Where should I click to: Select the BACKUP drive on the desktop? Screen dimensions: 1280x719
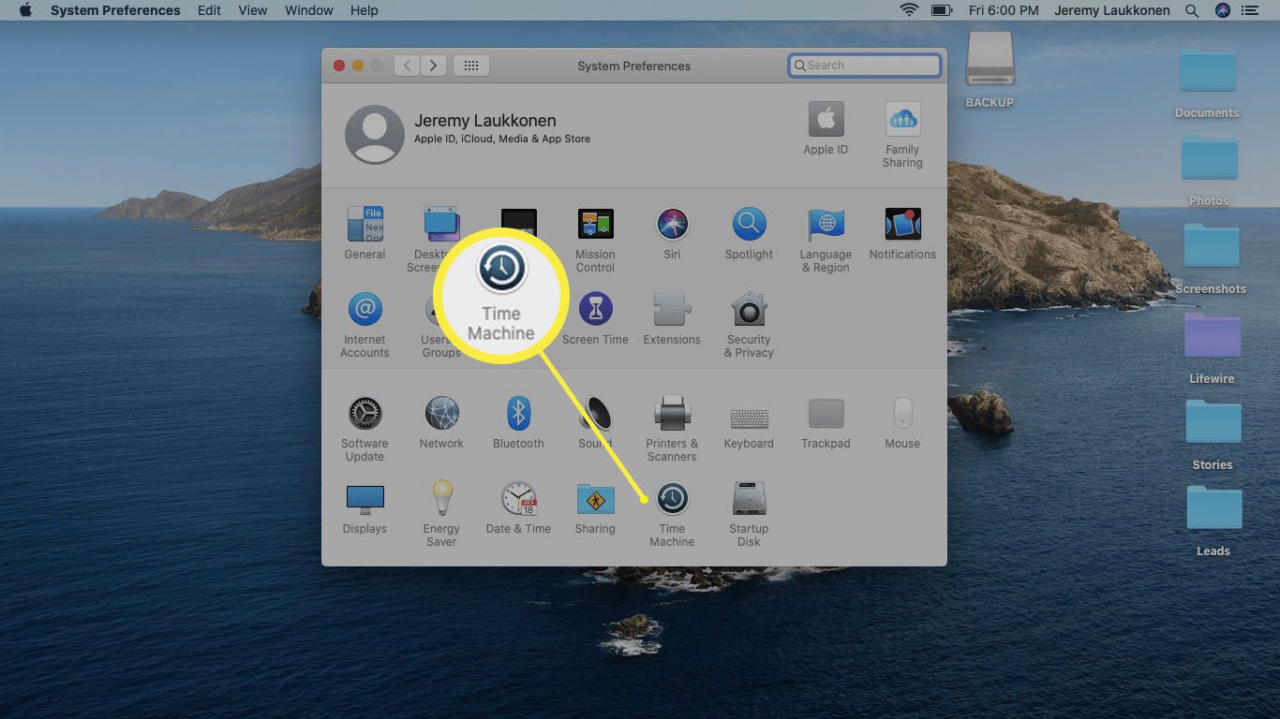(990, 60)
